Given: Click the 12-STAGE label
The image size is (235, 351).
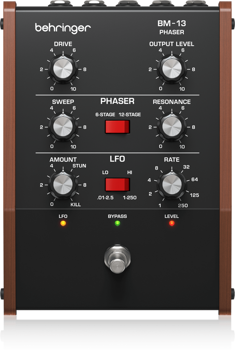Looking at the screenshot, I should pos(130,115).
